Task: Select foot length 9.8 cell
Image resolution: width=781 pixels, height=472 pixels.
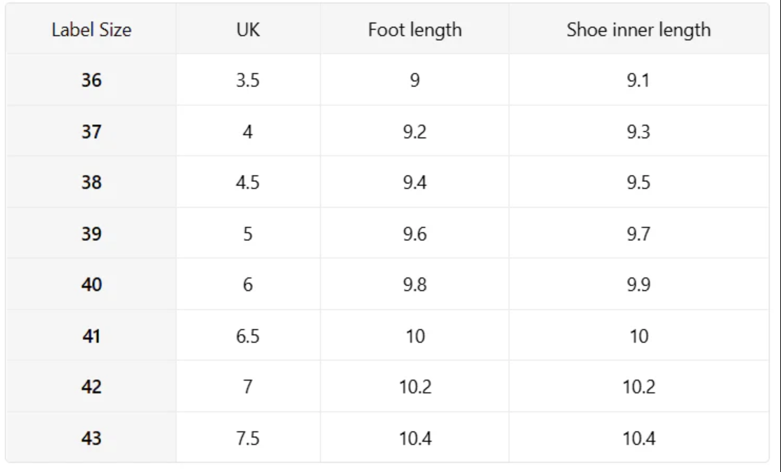Action: (x=414, y=284)
